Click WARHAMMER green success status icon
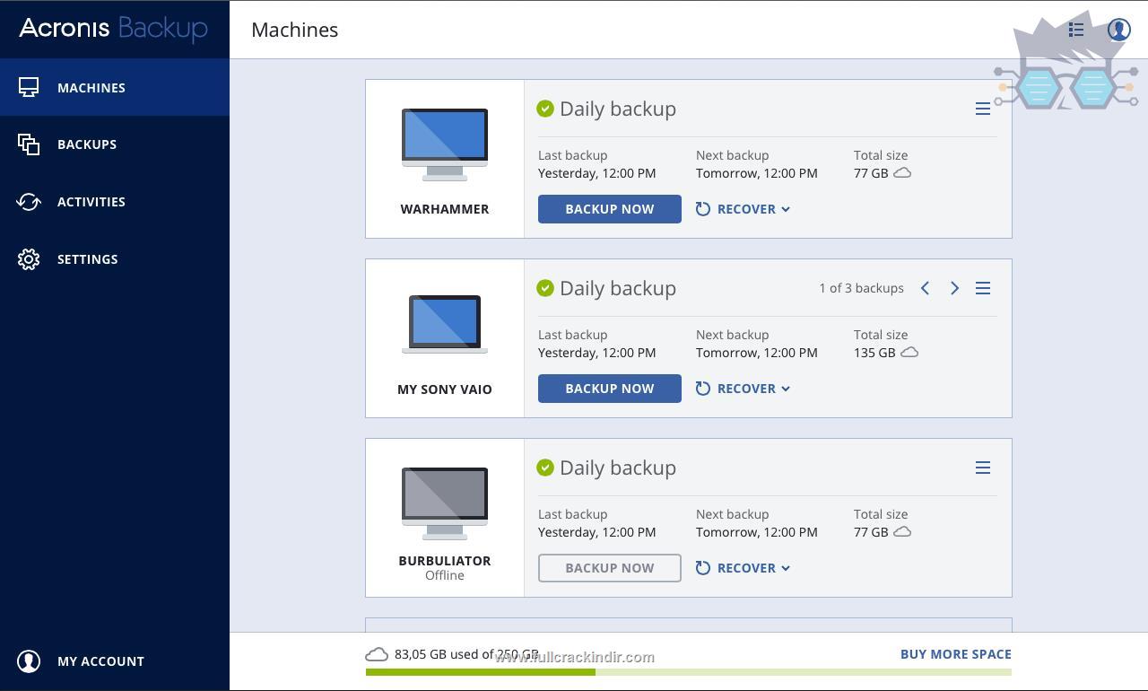This screenshot has width=1148, height=691. (545, 109)
